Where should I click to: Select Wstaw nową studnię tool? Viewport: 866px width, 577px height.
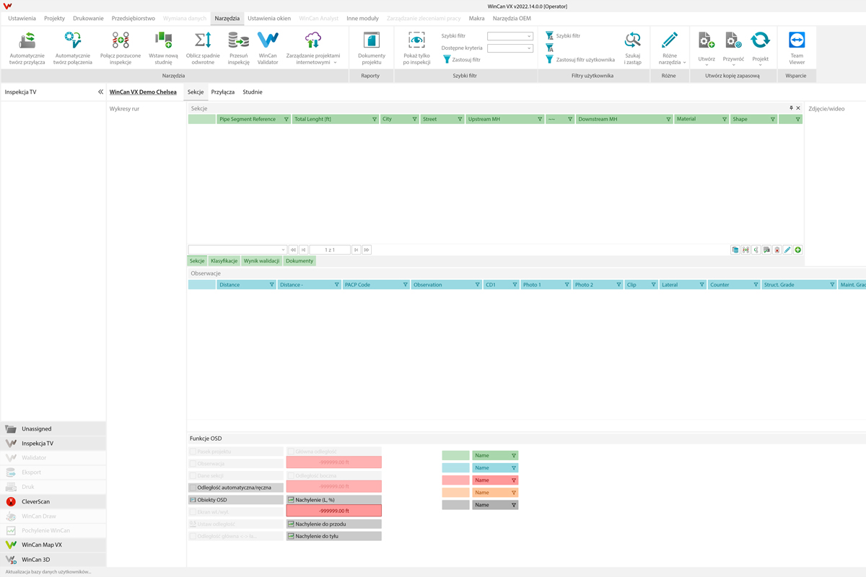pos(163,48)
